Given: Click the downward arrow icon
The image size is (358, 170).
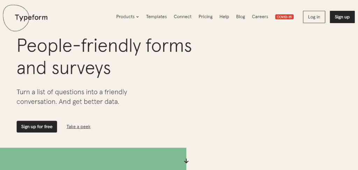Looking at the screenshot, I should [186, 161].
